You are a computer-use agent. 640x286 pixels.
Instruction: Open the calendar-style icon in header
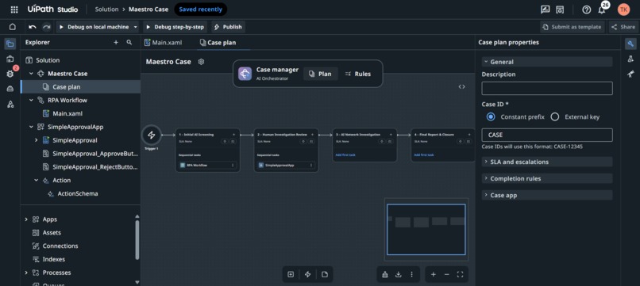(560, 10)
